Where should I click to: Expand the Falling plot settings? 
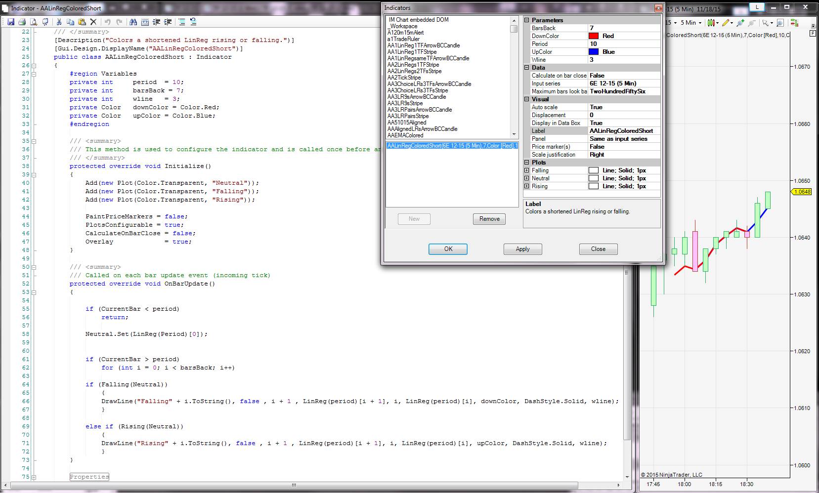pyautogui.click(x=527, y=170)
